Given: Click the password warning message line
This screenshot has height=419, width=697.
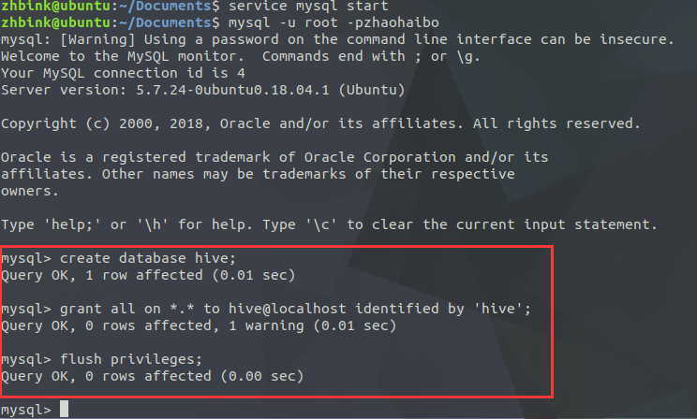Looking at the screenshot, I should click(337, 39).
